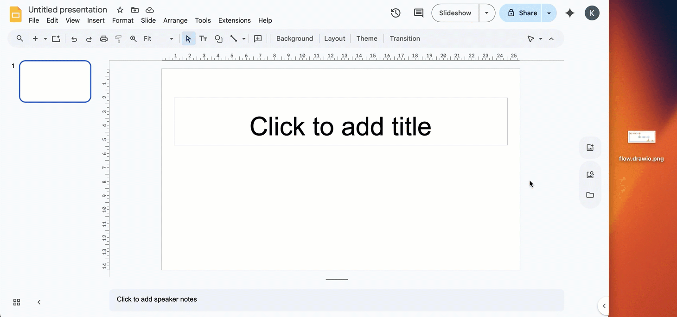Open the Insert menu
Viewport: 677px width, 317px height.
pos(96,20)
